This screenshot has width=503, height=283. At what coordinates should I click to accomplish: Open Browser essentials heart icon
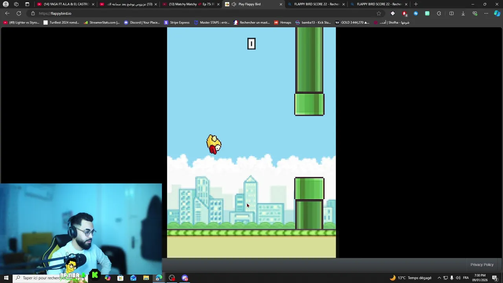[x=475, y=13]
